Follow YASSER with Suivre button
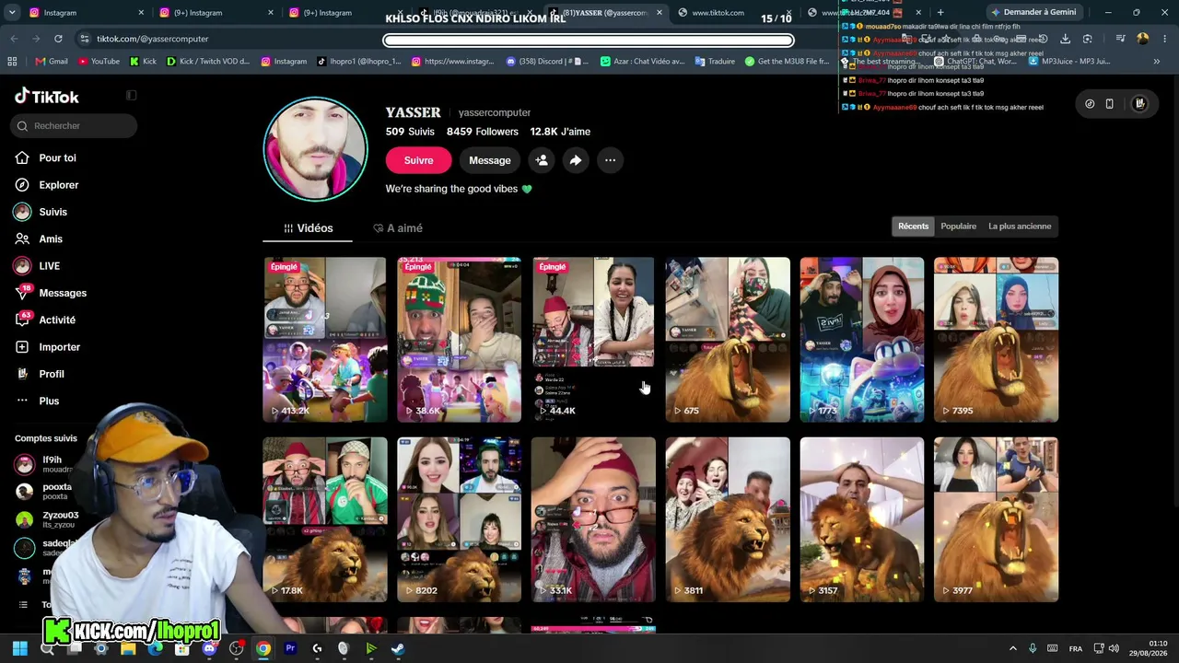 tap(418, 160)
